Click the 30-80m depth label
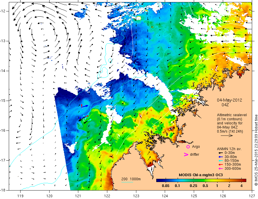Screen dimensions: 258x199 [231, 157]
